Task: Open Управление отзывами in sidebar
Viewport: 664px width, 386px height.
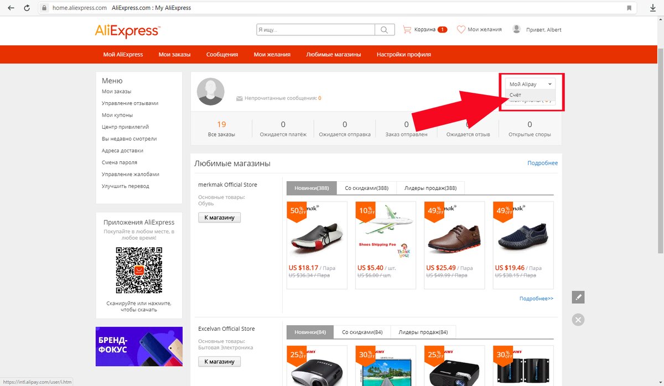Action: pyautogui.click(x=130, y=103)
